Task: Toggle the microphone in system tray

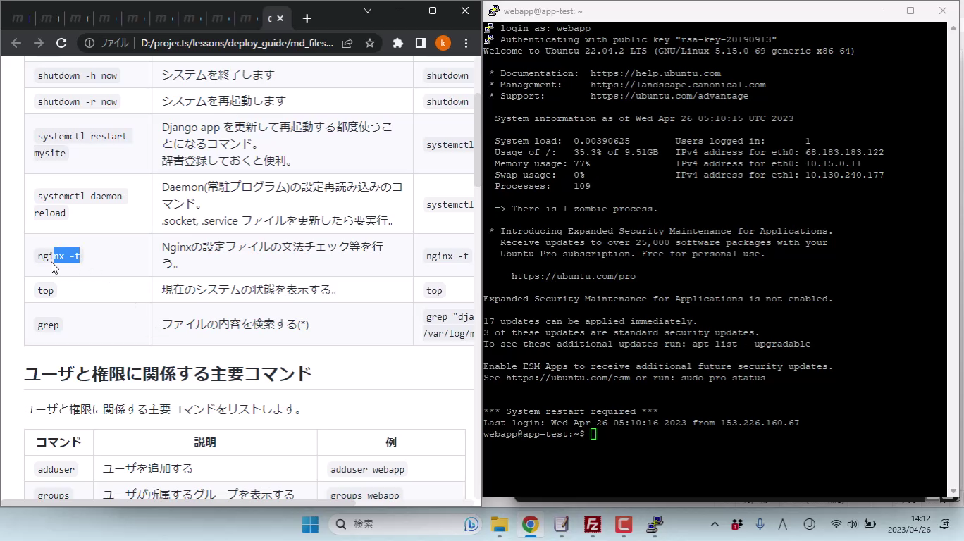Action: point(760,524)
